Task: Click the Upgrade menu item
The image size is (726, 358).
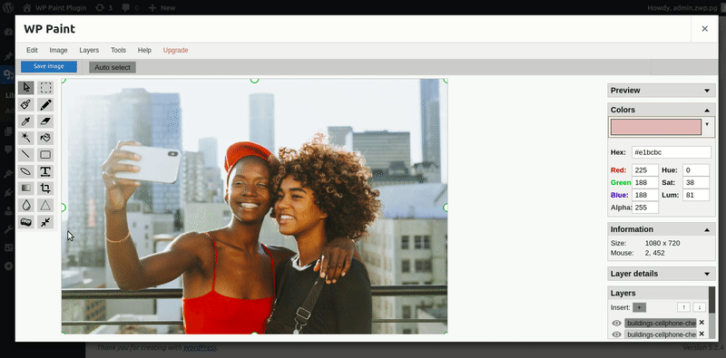Action: 175,50
